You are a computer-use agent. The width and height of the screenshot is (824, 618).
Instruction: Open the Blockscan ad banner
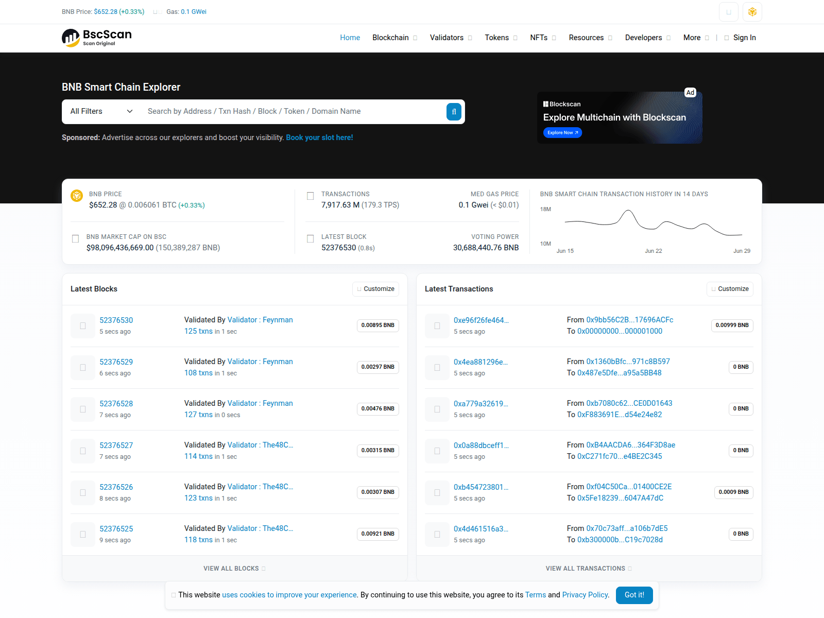point(620,117)
